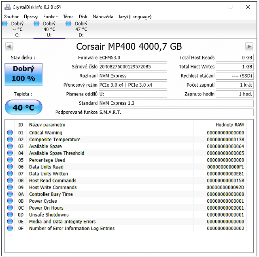Select disk U: status tab at 40 °C
The image size is (259, 257).
[49, 29]
